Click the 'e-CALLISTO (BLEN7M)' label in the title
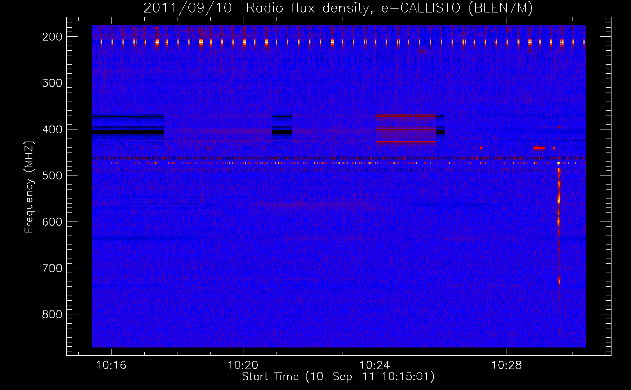 point(457,8)
